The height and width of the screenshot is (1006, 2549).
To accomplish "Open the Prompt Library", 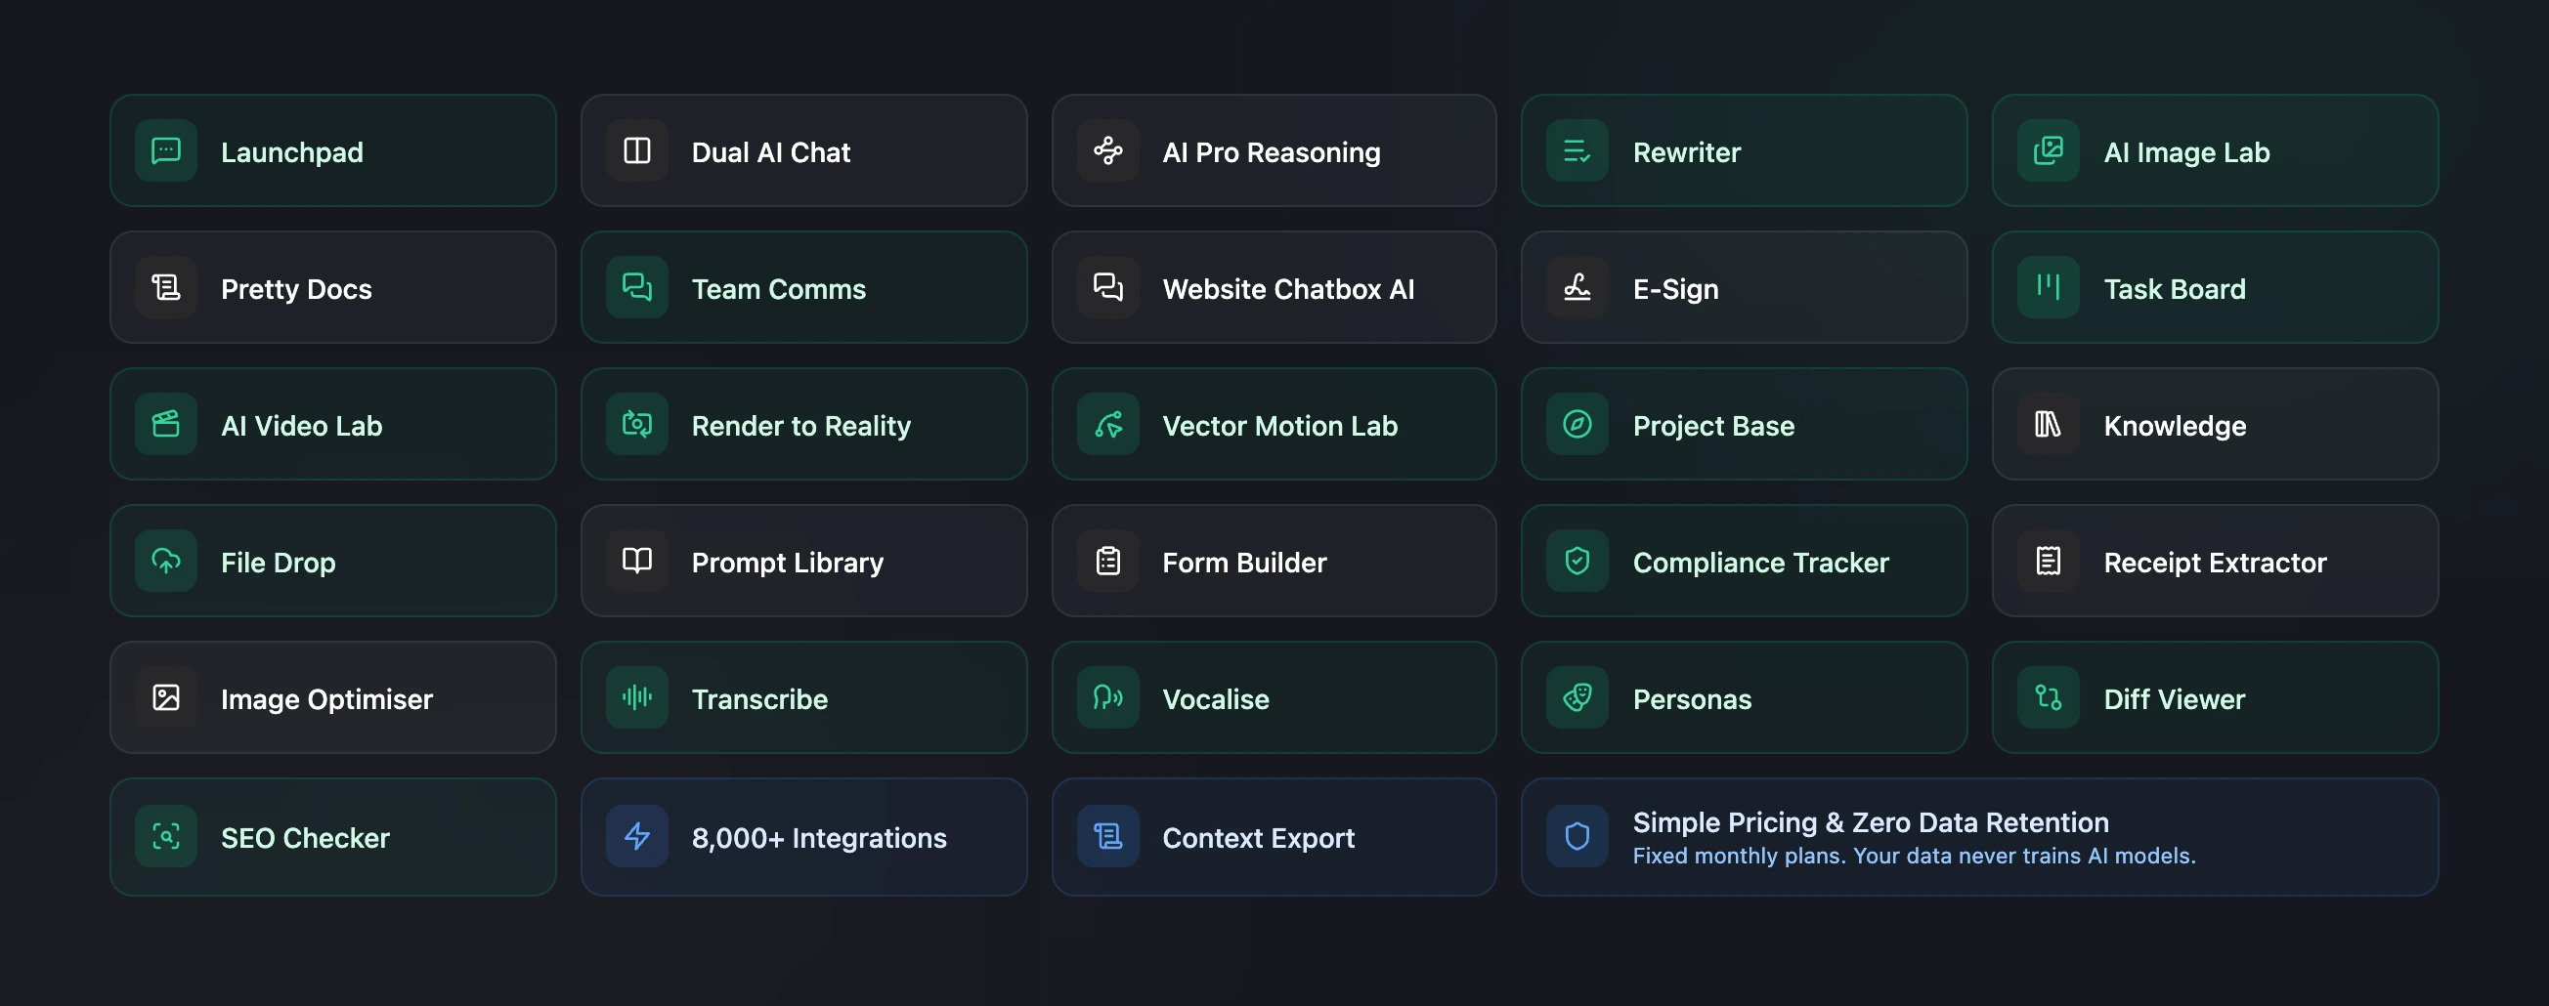I will coord(803,561).
